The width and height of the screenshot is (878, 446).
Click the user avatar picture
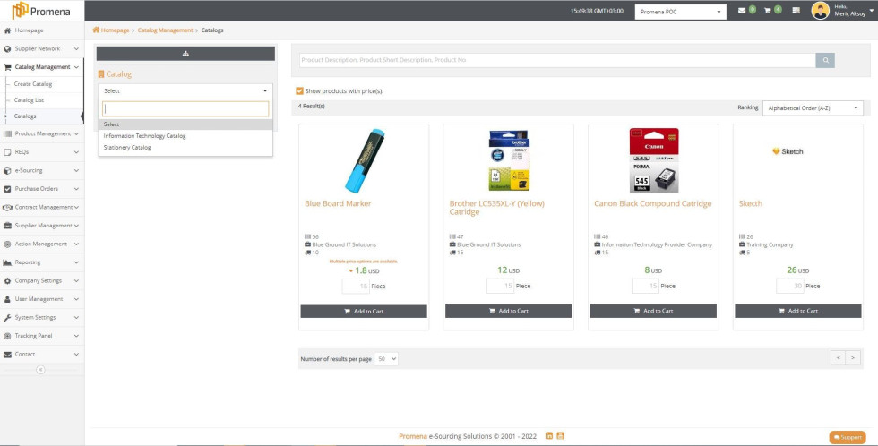coord(820,11)
